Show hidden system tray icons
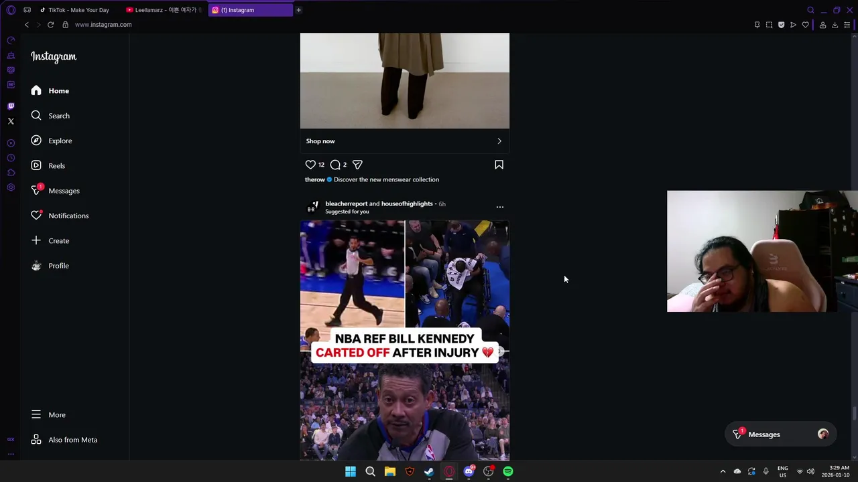 pos(723,471)
